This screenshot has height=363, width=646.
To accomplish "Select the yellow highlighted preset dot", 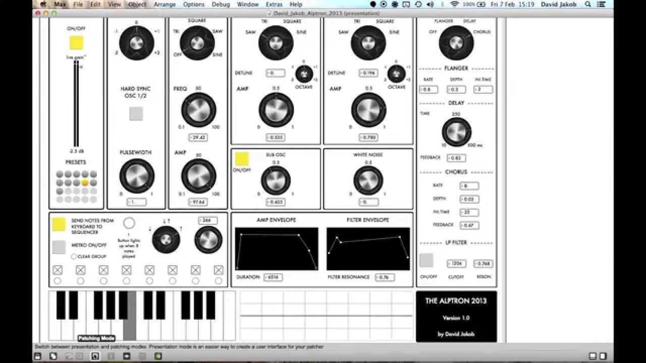I will (85, 183).
